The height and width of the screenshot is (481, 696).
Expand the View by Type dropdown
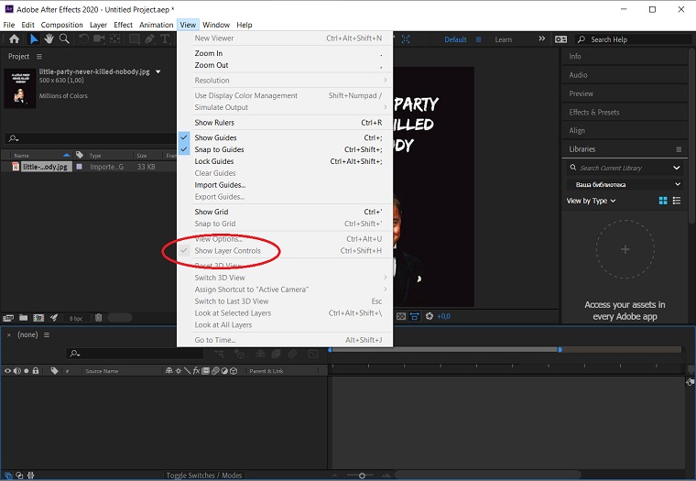[592, 201]
